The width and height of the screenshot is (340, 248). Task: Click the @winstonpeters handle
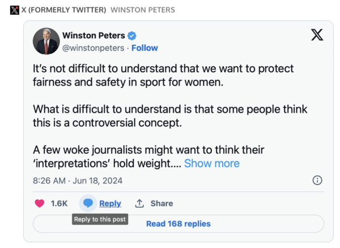(x=93, y=48)
